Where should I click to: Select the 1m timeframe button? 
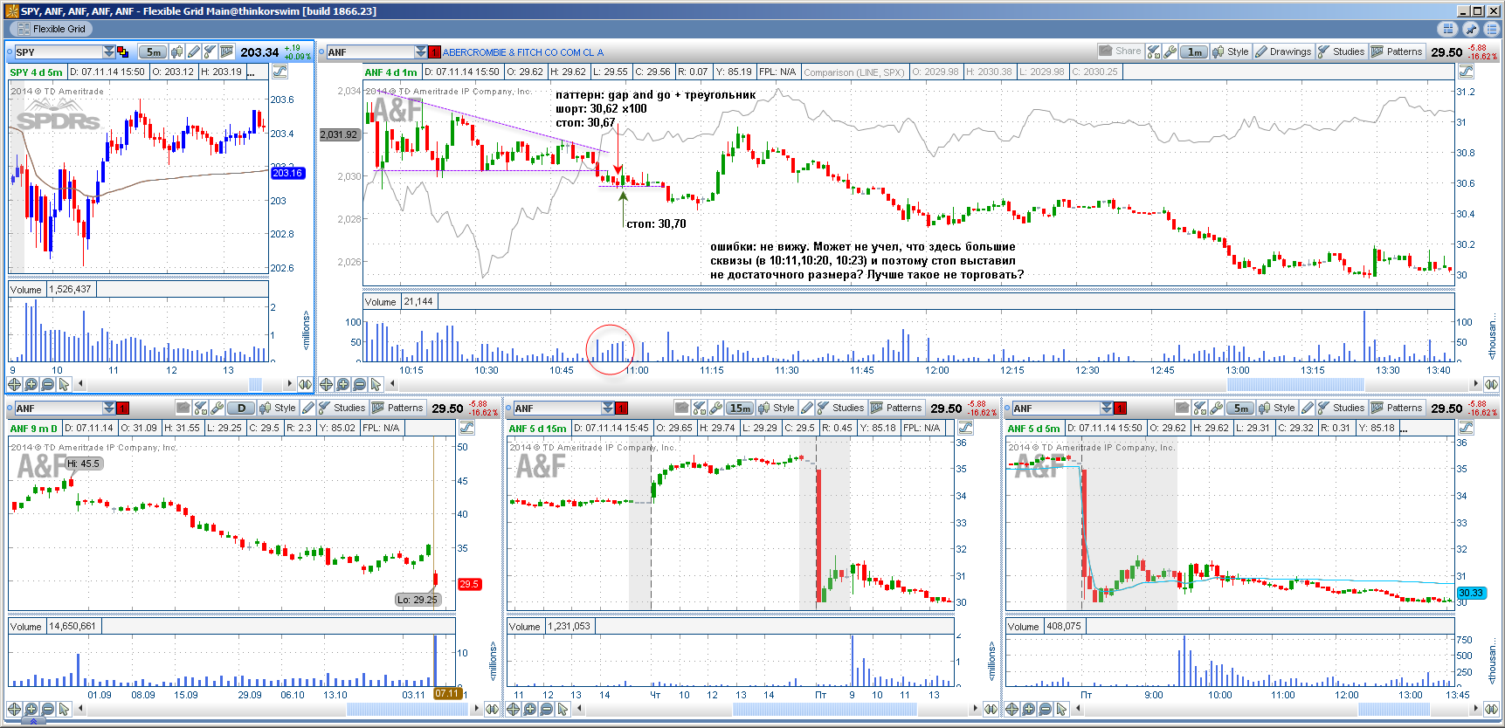pyautogui.click(x=1194, y=52)
